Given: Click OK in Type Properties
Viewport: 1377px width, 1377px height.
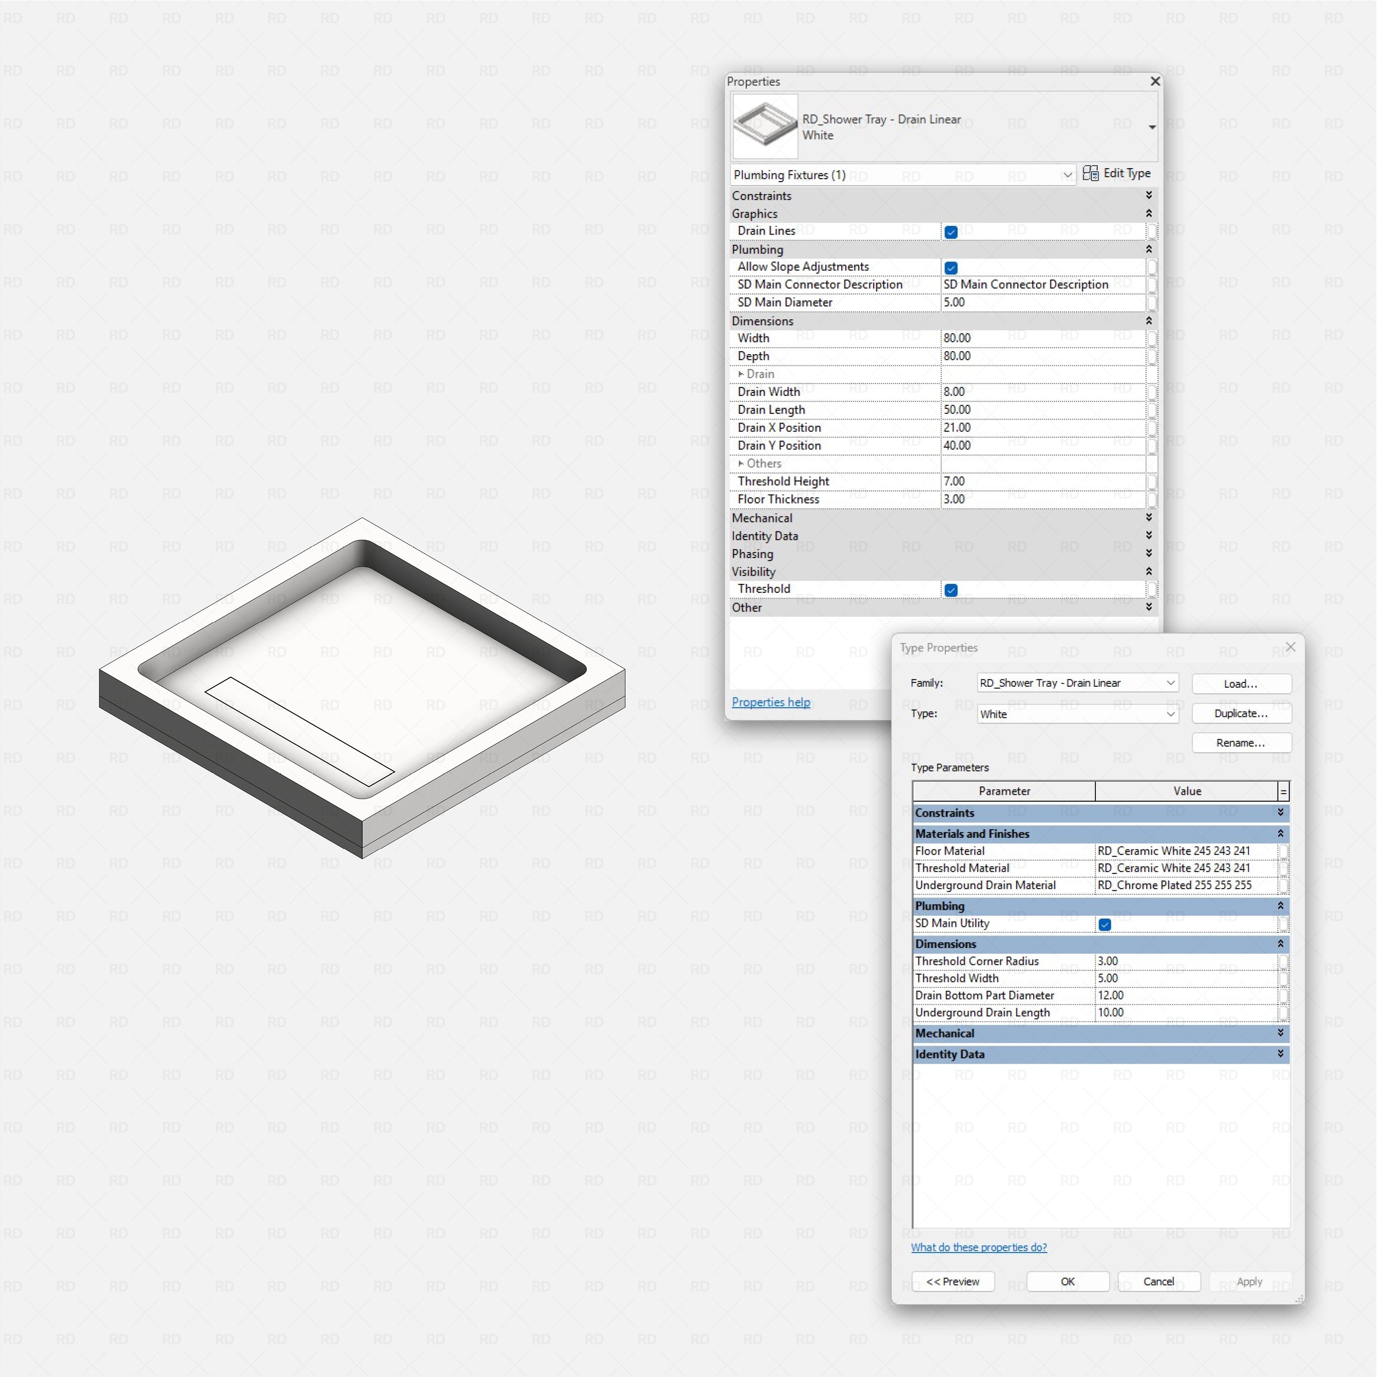Looking at the screenshot, I should pos(1068,1281).
